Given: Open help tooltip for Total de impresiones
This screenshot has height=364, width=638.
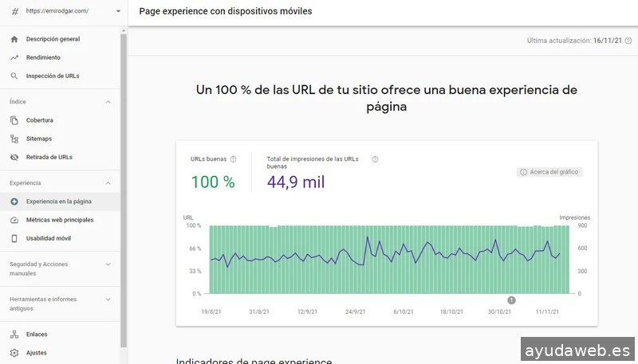Looking at the screenshot, I should tap(375, 159).
